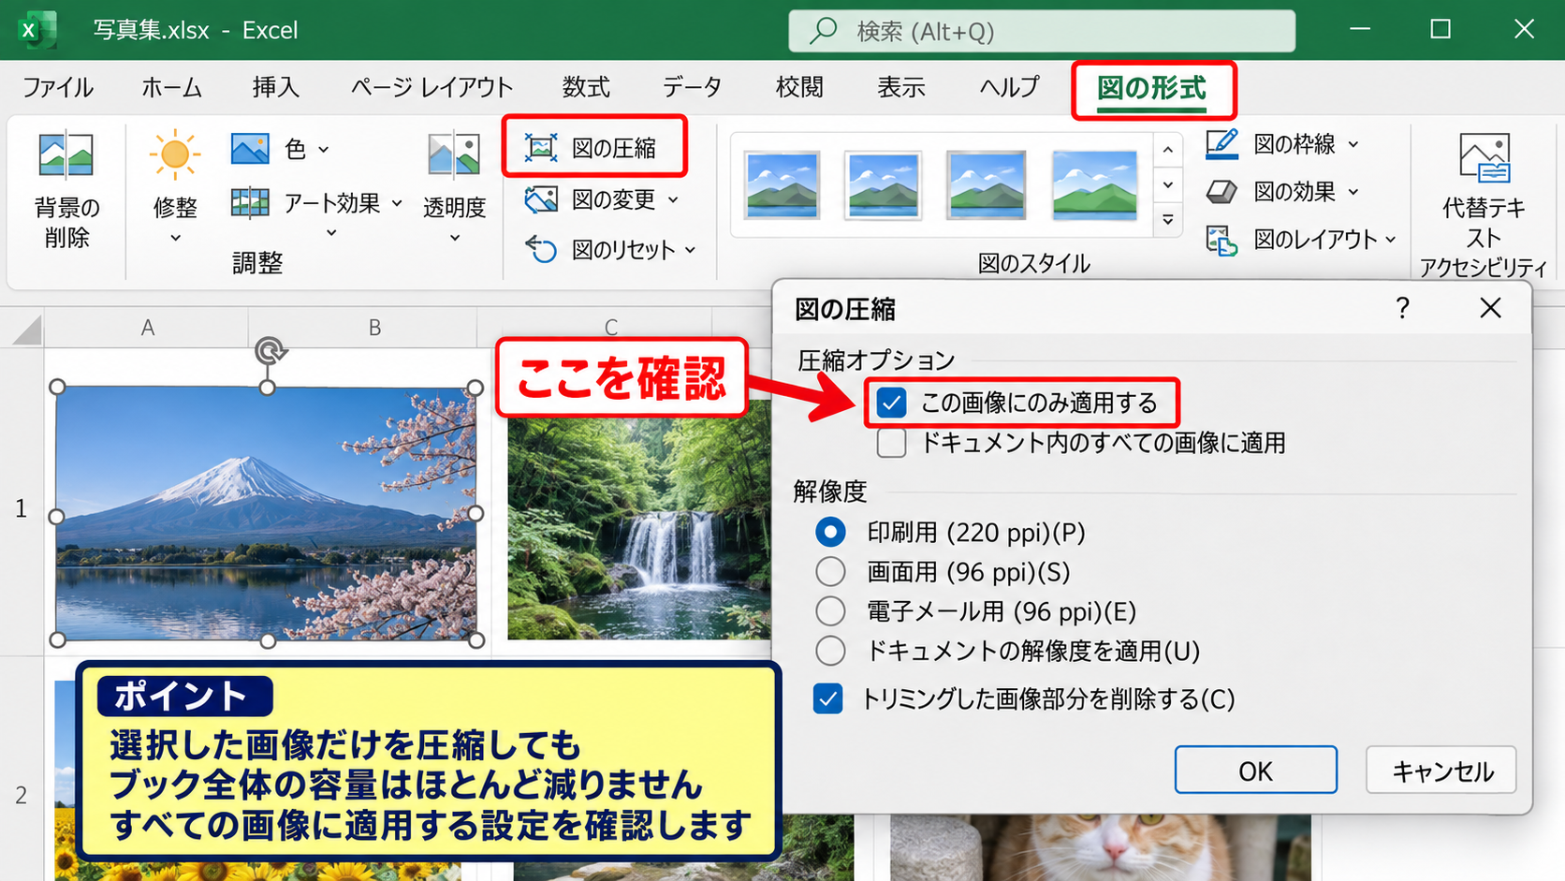Select 電子メール用 (96 ppi) radio button
The height and width of the screenshot is (881, 1565).
click(x=830, y=611)
